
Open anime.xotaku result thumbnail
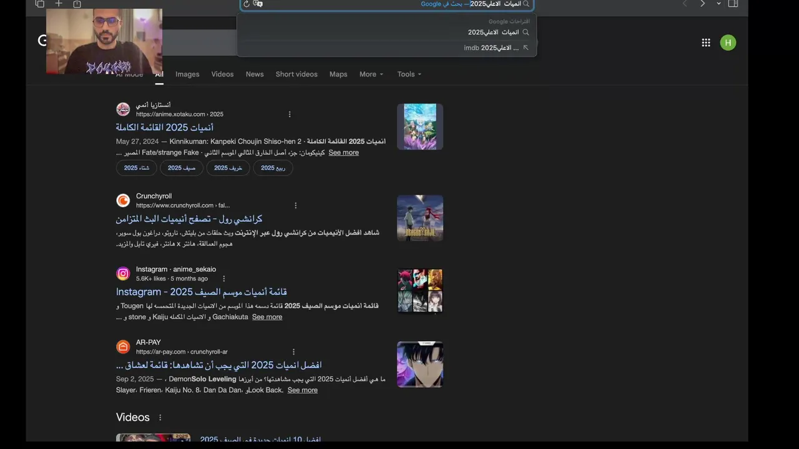420,127
